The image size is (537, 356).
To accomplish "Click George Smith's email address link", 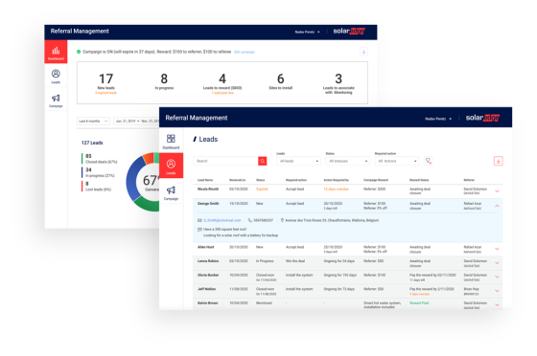I will pos(222,220).
